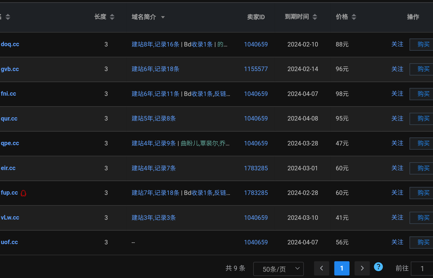The height and width of the screenshot is (278, 433).
Task: Buy doq.cc with 购买 button
Action: pos(422,44)
